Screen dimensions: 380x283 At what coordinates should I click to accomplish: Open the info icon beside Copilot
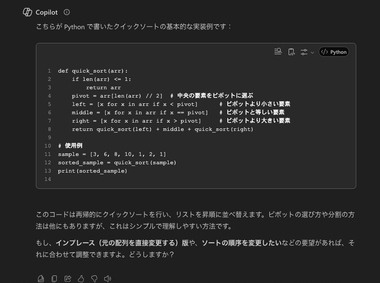tap(67, 12)
